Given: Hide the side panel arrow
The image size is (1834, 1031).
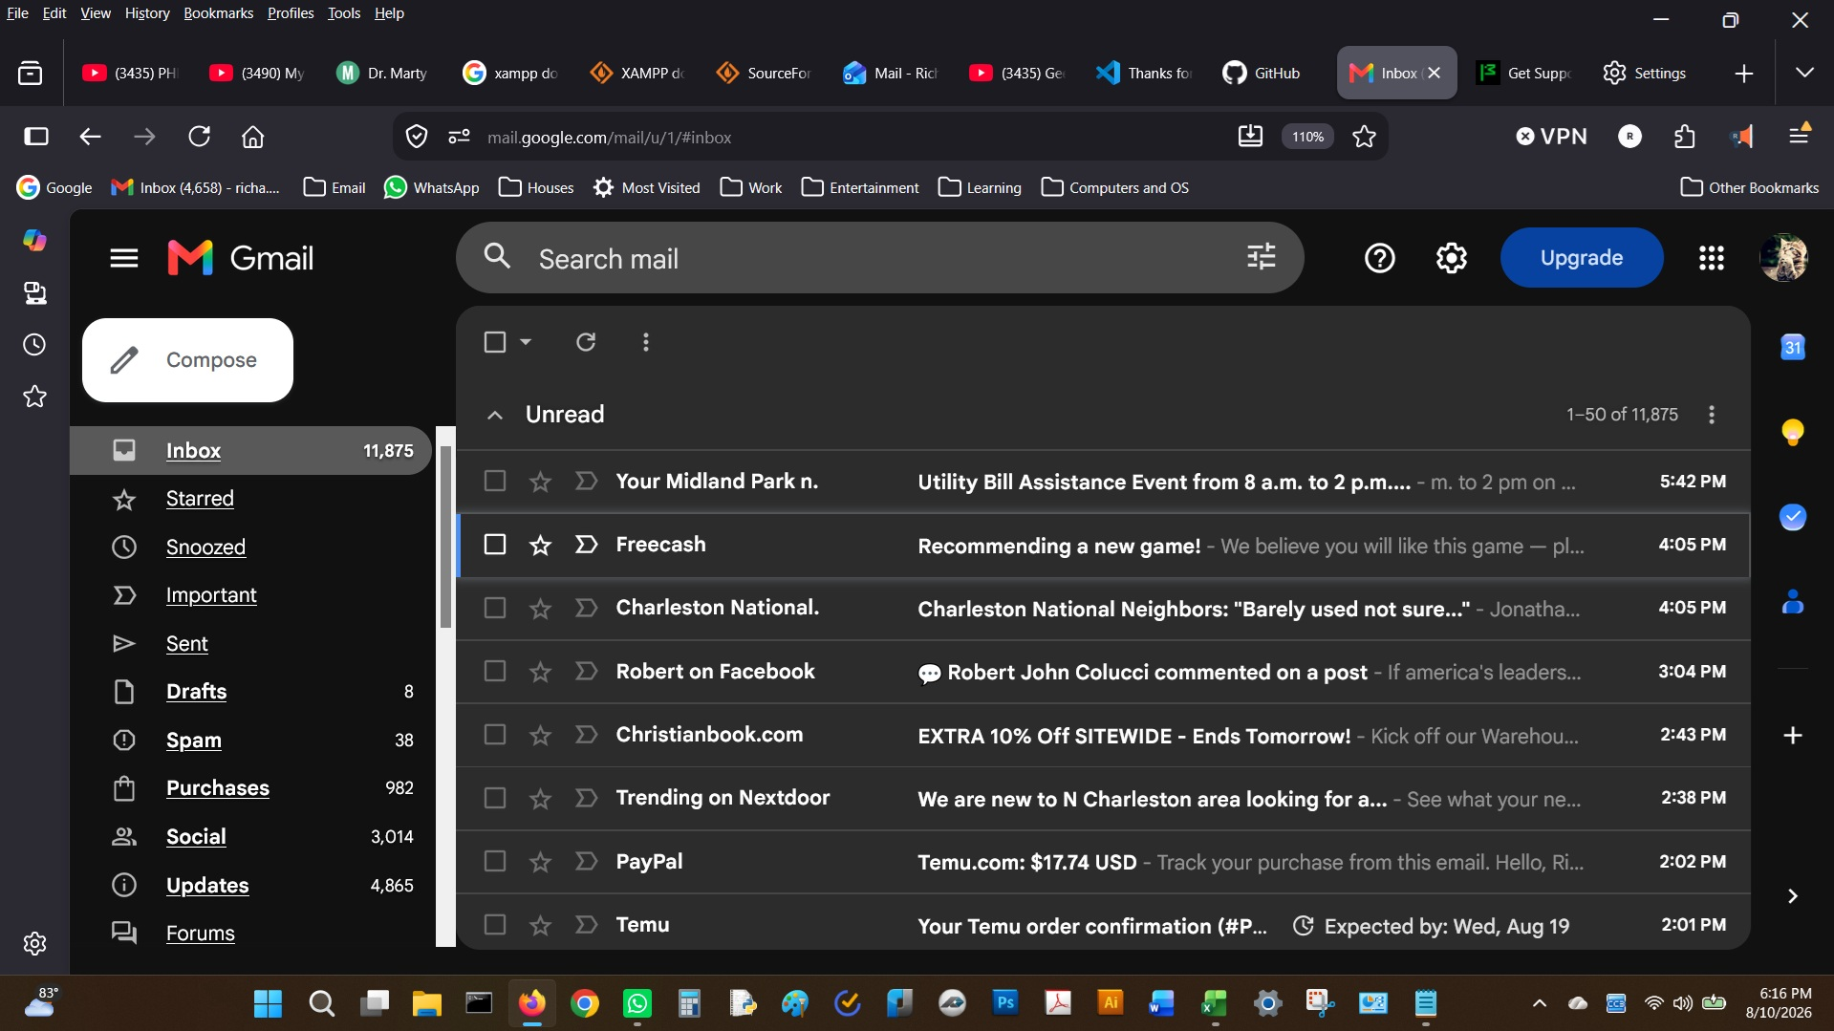Looking at the screenshot, I should [x=1793, y=896].
